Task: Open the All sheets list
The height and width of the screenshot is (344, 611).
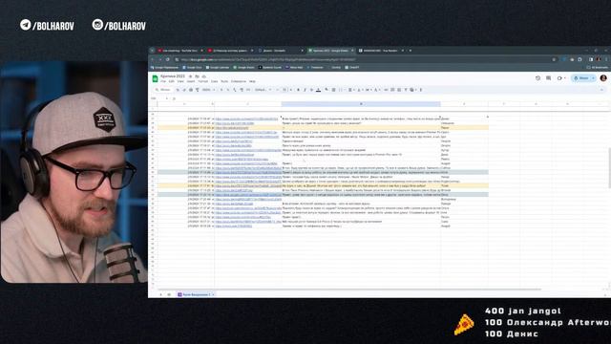Action: [x=169, y=294]
